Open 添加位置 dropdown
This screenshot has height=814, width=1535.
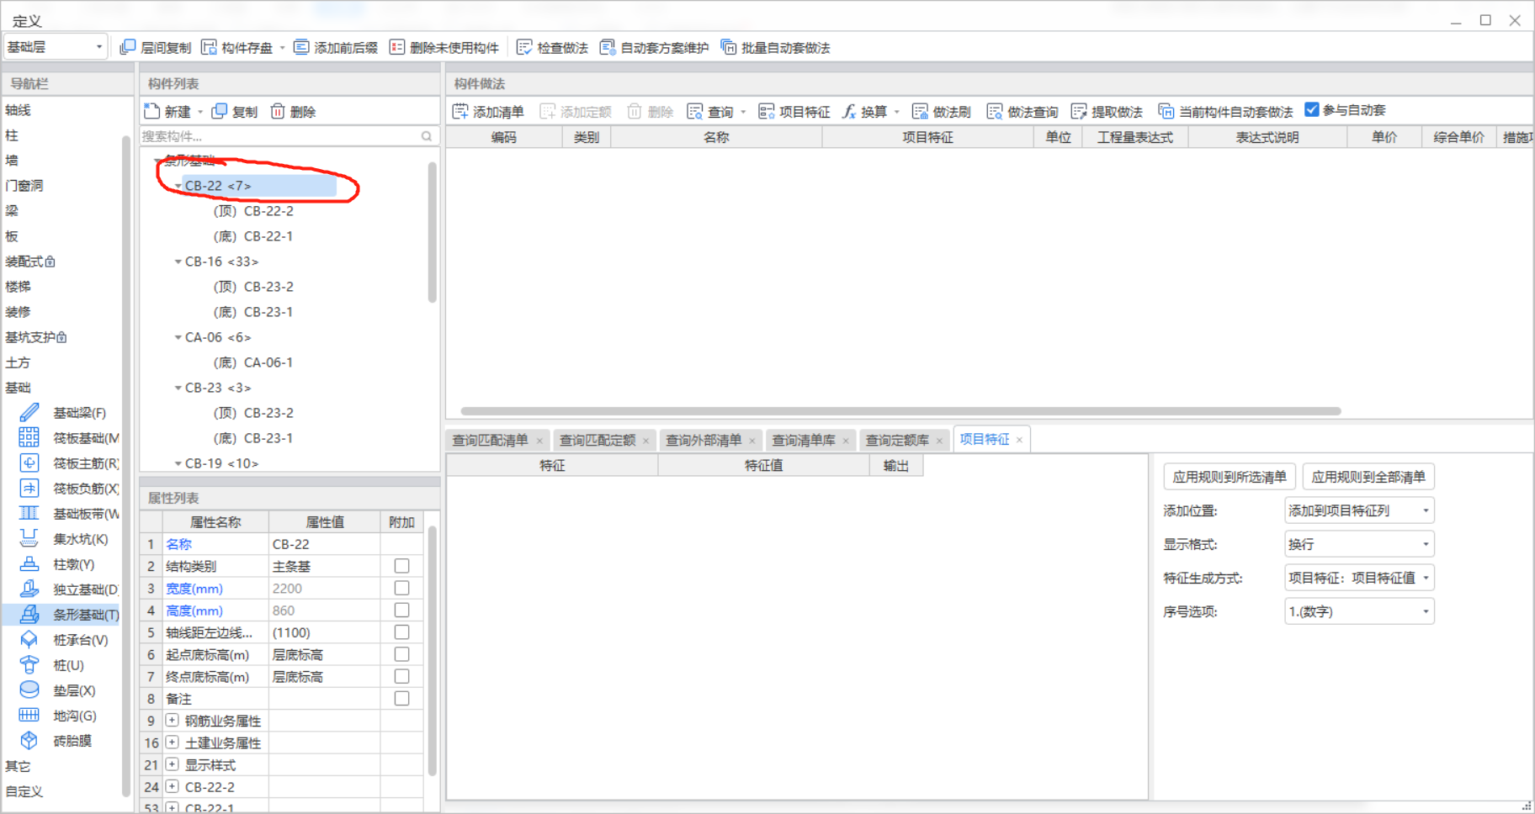[1359, 510]
